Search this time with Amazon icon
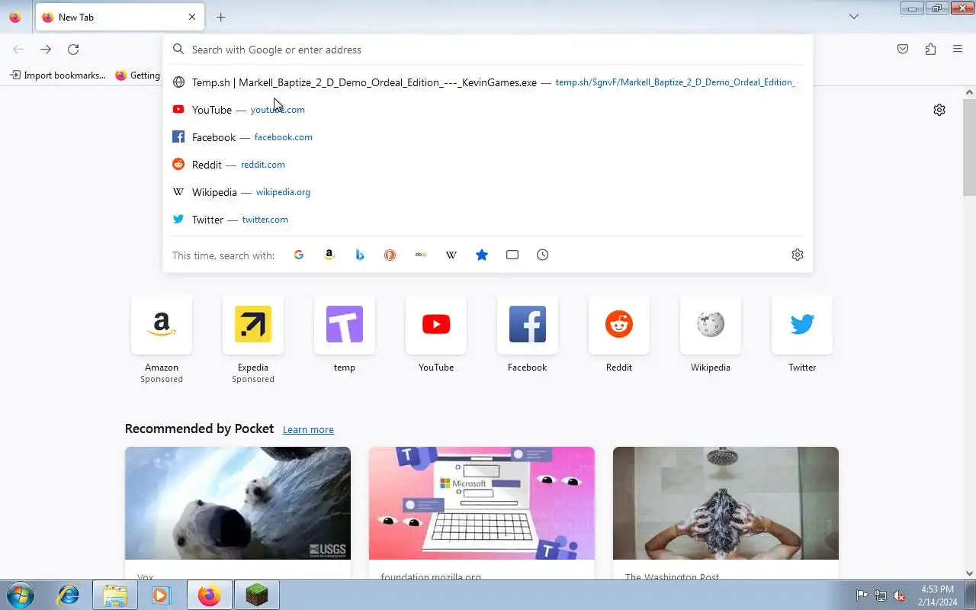Image resolution: width=976 pixels, height=610 pixels. pyautogui.click(x=329, y=255)
